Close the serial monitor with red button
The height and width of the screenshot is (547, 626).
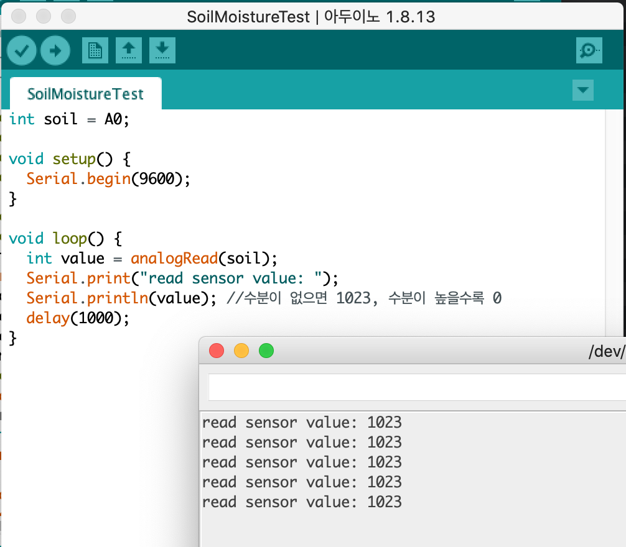coord(217,351)
